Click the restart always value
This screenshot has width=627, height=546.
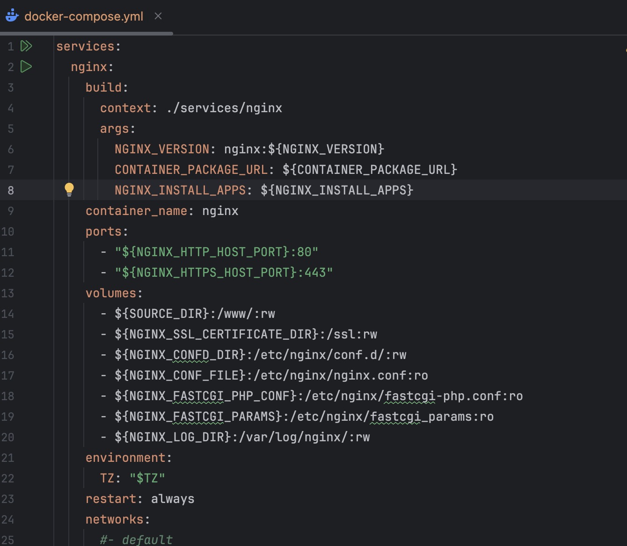(172, 499)
